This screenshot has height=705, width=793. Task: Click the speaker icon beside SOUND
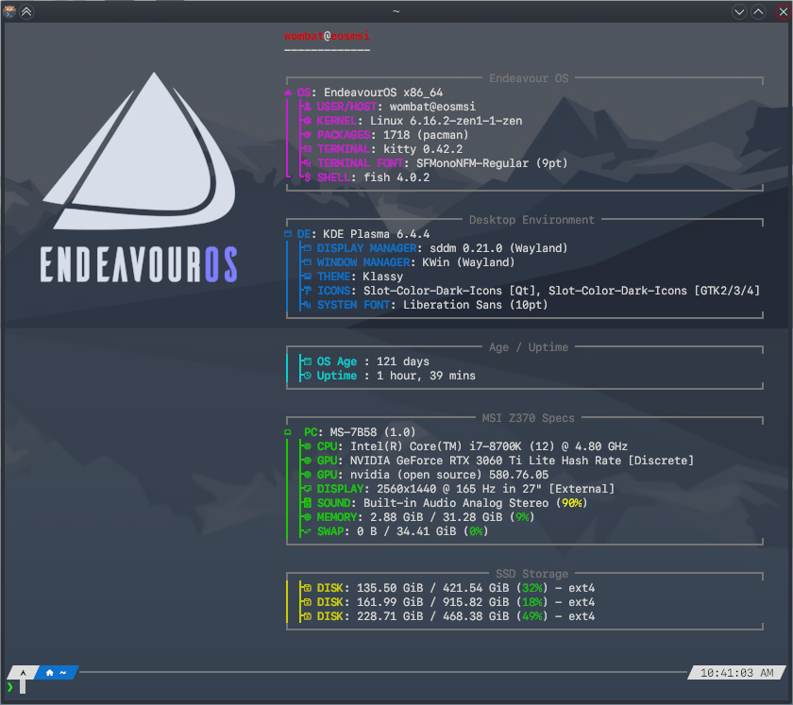pos(307,503)
